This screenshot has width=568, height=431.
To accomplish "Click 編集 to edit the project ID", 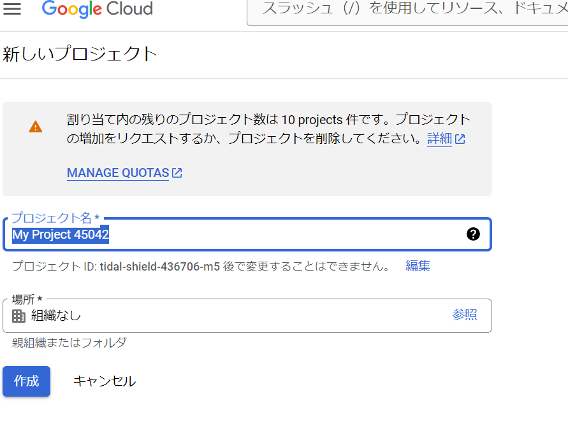I will (x=418, y=265).
